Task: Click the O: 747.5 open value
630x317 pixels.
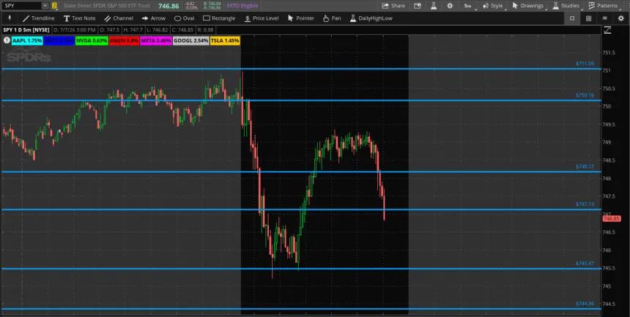Action: pos(110,30)
